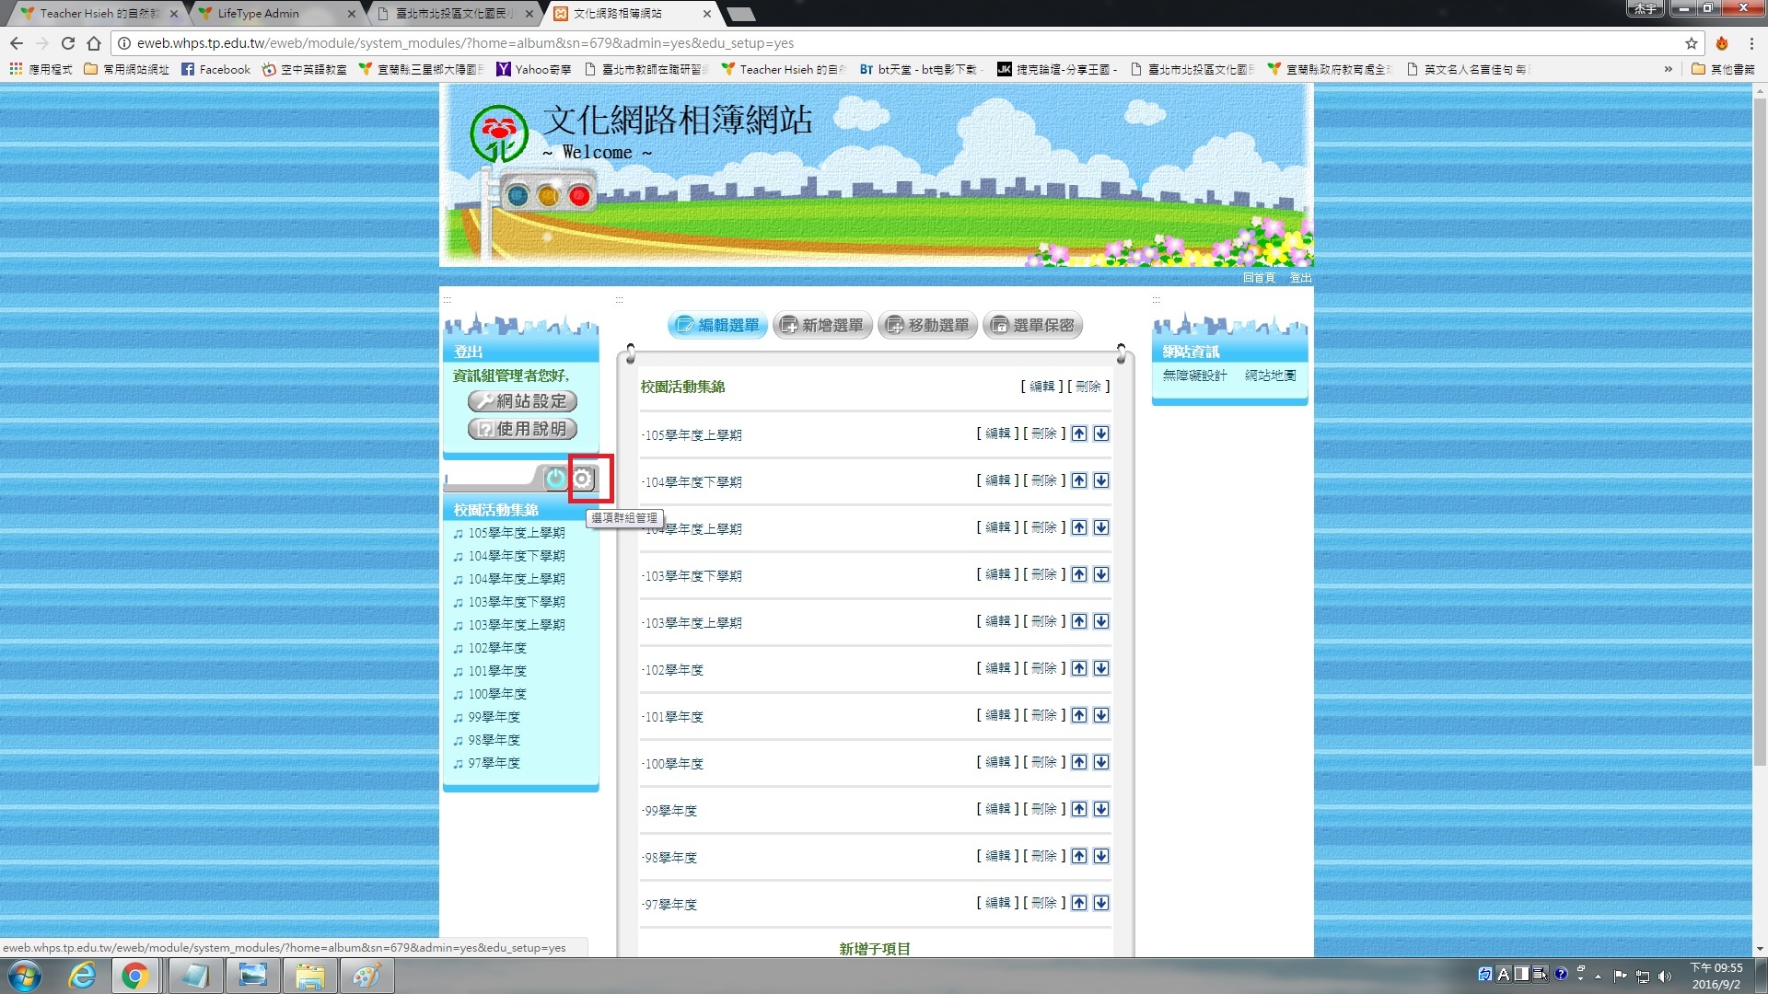The image size is (1768, 994).
Task: Click 編輯 for 103學年度下學期 row
Action: pyautogui.click(x=998, y=574)
